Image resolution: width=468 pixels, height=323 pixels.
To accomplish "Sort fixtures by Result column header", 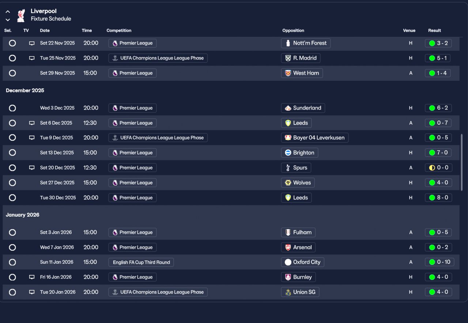I will point(435,31).
